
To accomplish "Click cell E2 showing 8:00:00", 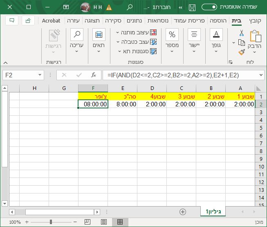I will coord(122,104).
